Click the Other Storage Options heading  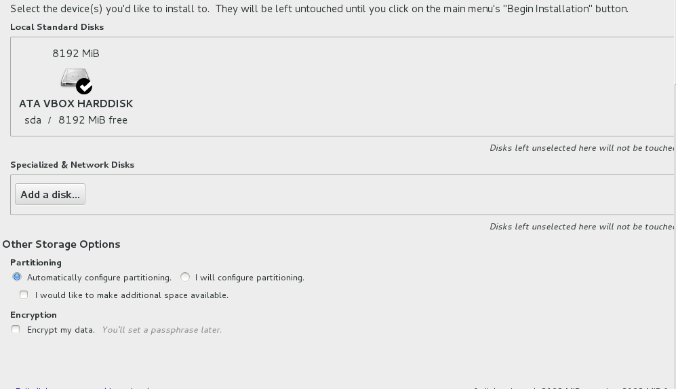[61, 244]
